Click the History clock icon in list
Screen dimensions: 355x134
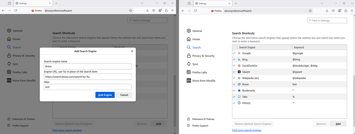pos(239,103)
